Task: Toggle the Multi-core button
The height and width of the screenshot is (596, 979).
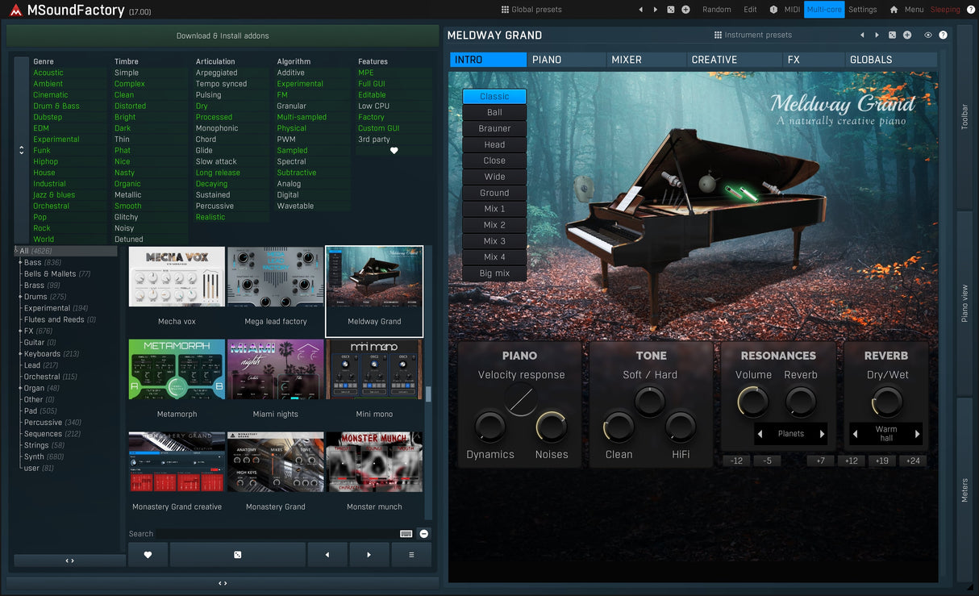Action: 823,10
